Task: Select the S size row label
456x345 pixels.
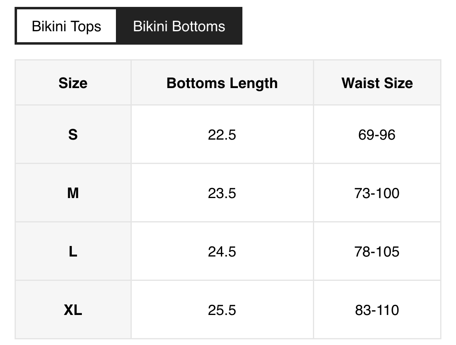Action: (73, 134)
